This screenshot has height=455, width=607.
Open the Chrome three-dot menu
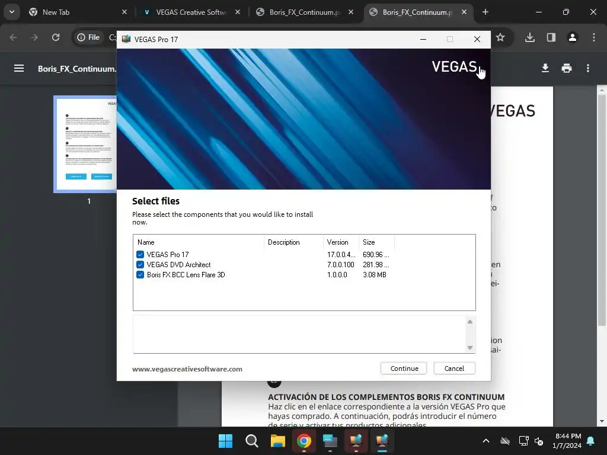coord(593,37)
